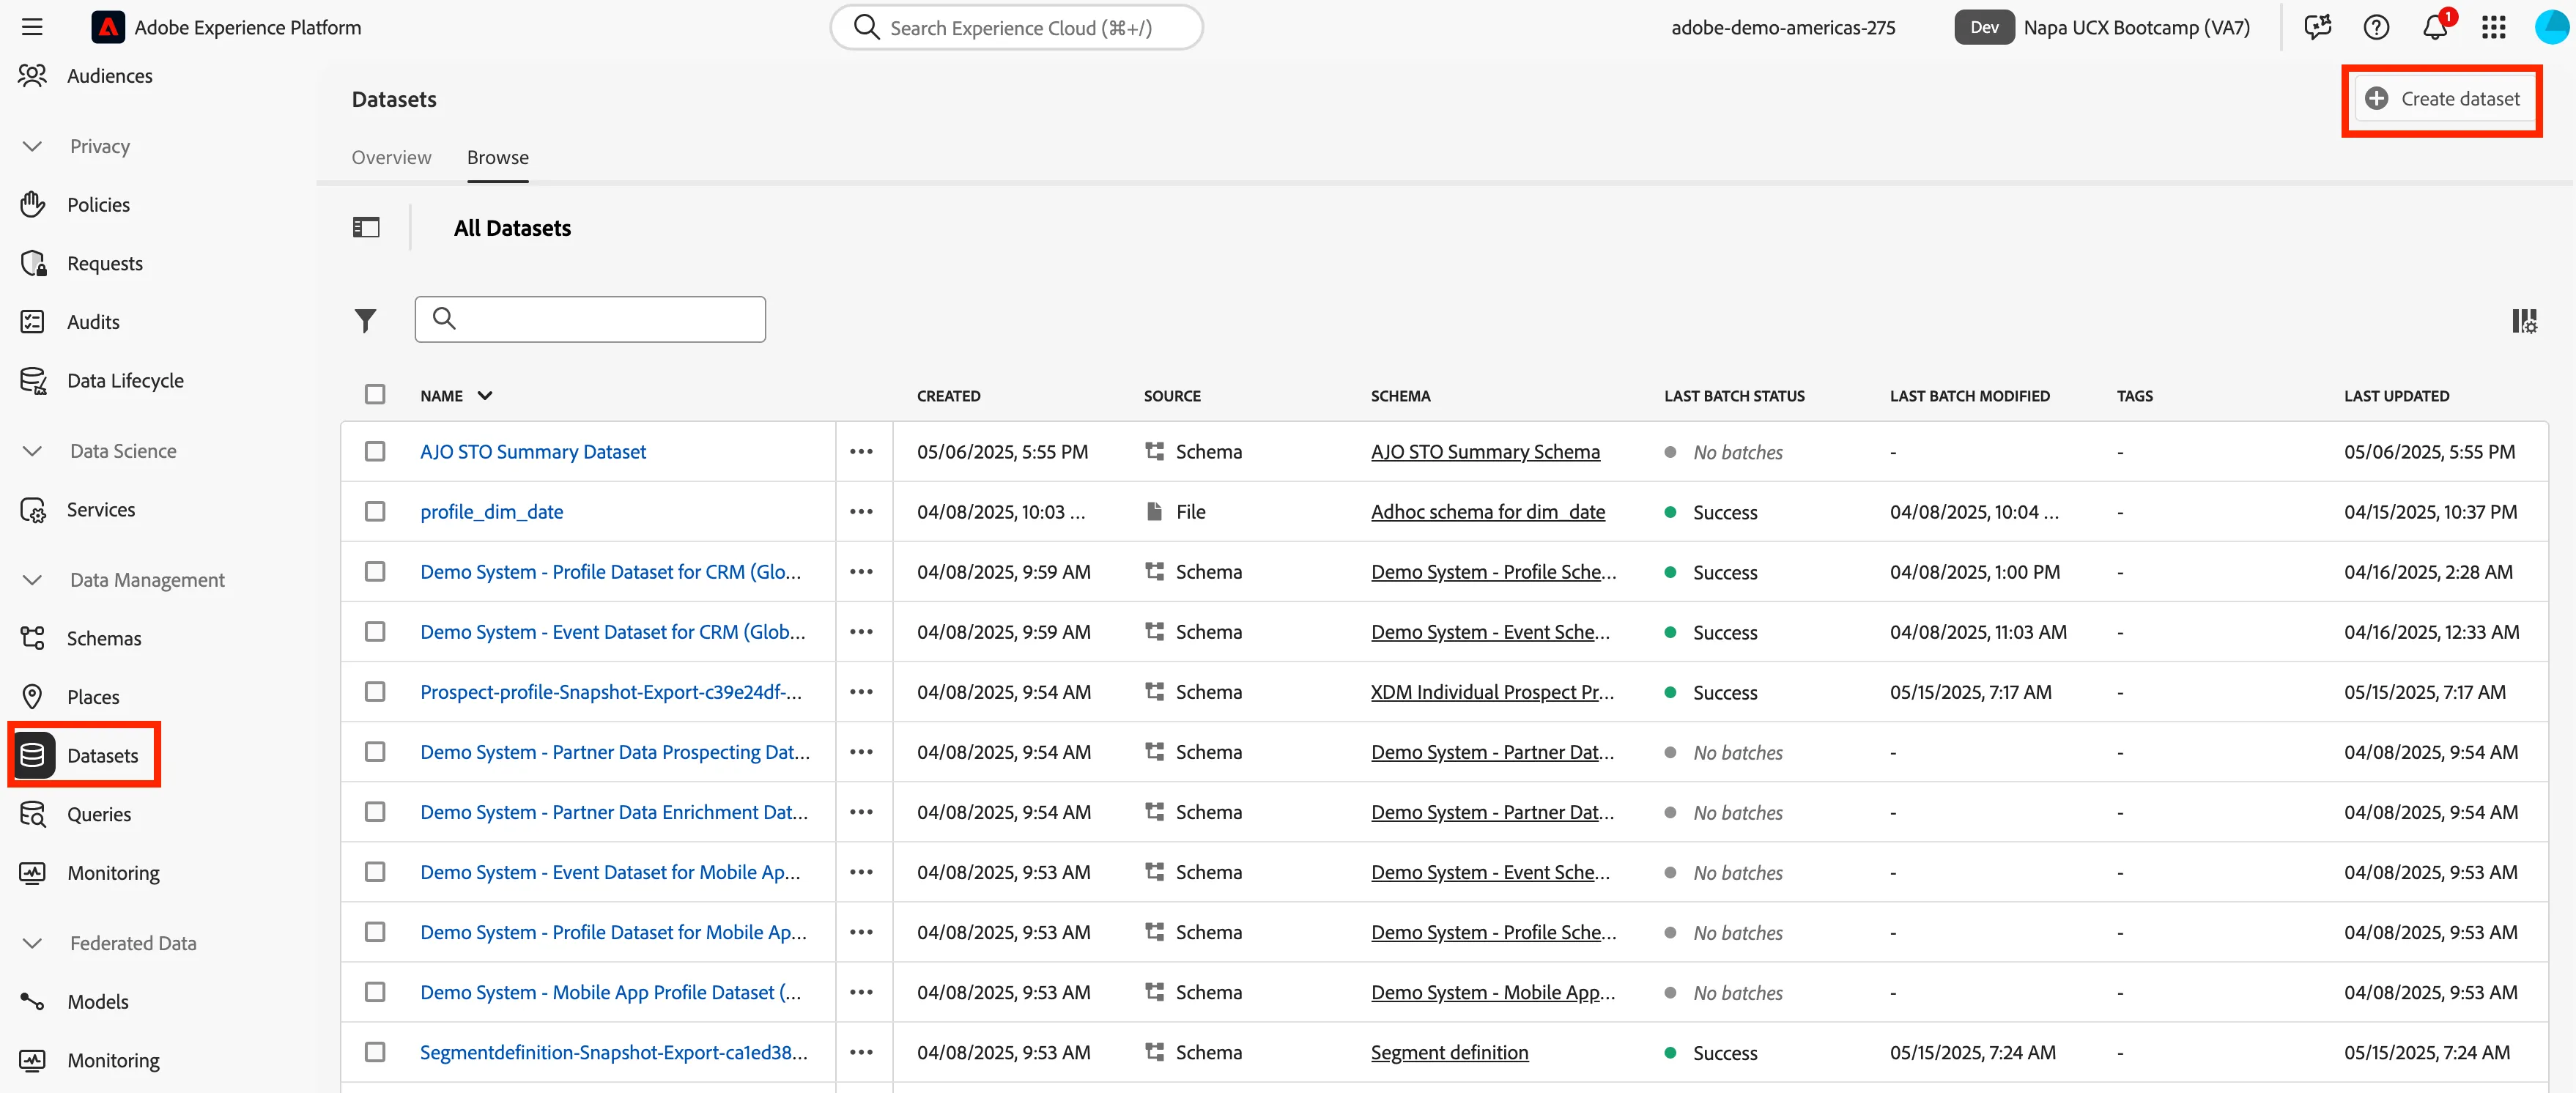
Task: Collapse the Data Science sidebar section
Action: 32,451
